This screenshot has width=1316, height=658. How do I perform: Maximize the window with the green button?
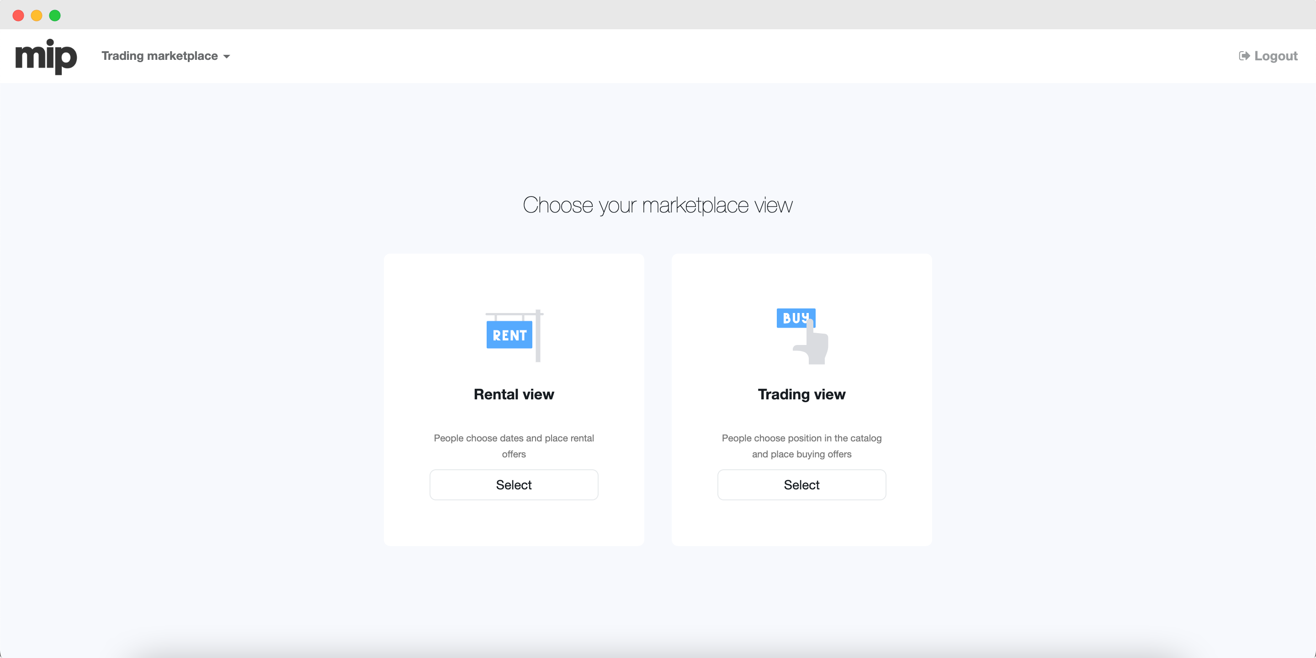55,16
